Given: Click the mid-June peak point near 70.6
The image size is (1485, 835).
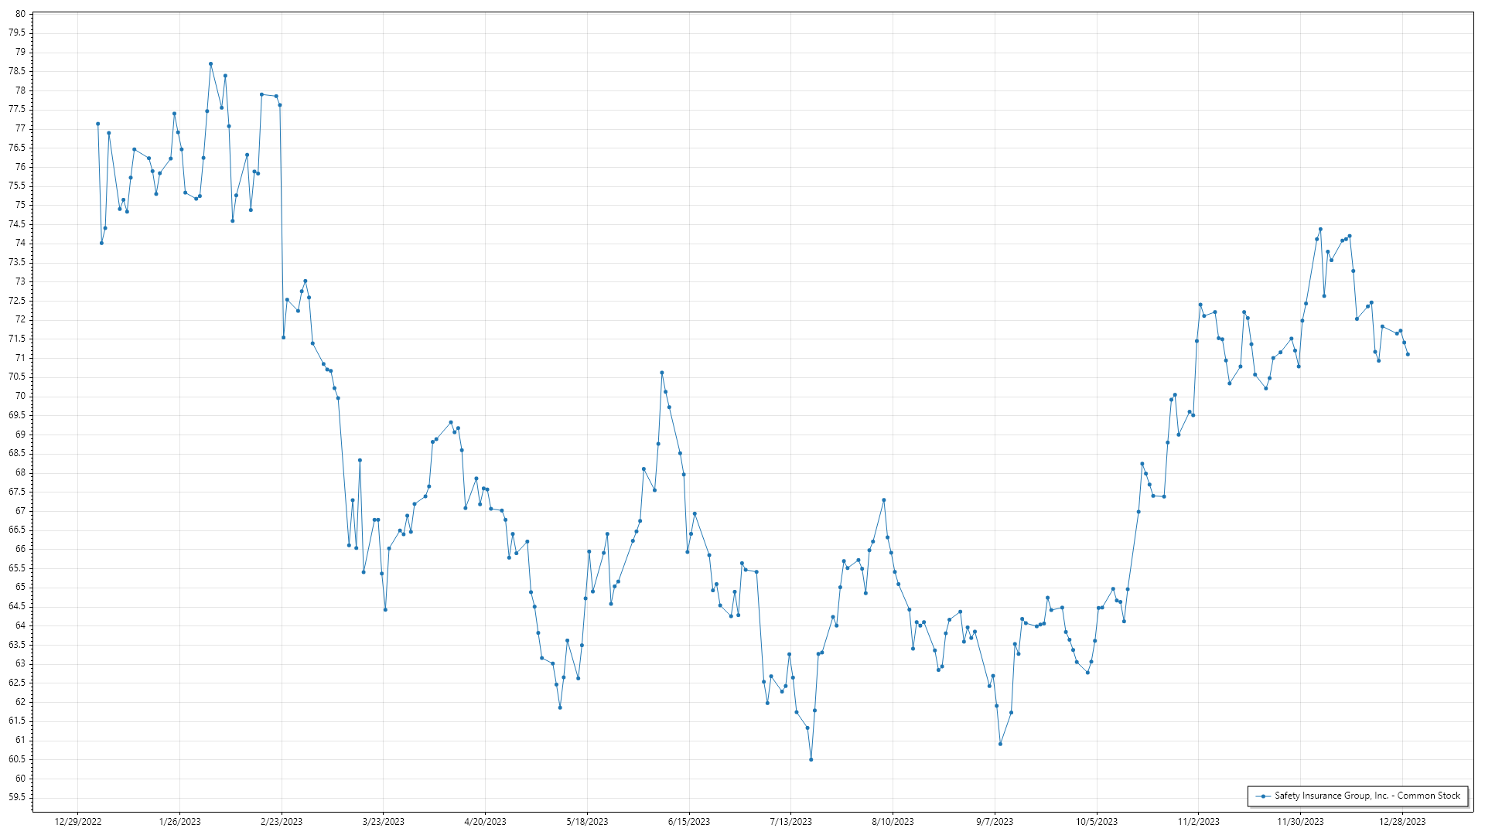Looking at the screenshot, I should point(662,373).
